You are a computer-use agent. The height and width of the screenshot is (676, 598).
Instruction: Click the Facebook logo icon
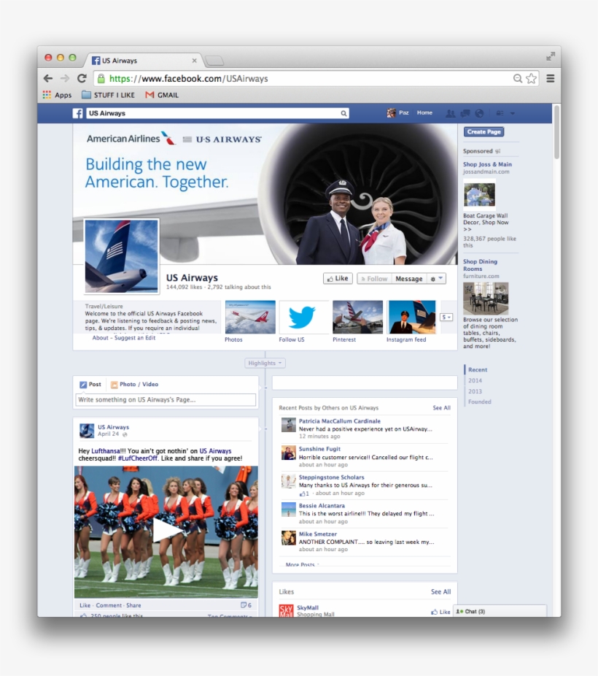[x=77, y=113]
